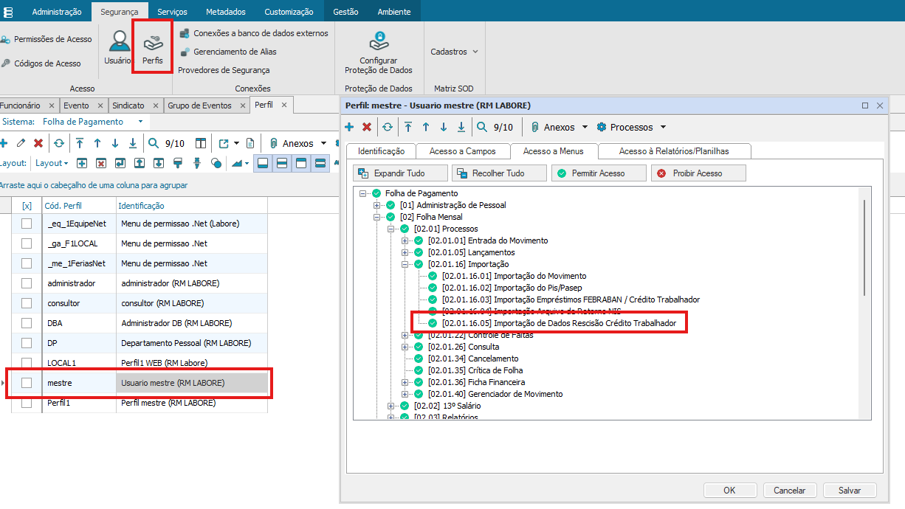Open the Cadastros dropdown in the ribbon
This screenshot has height=509, width=905.
point(454,52)
